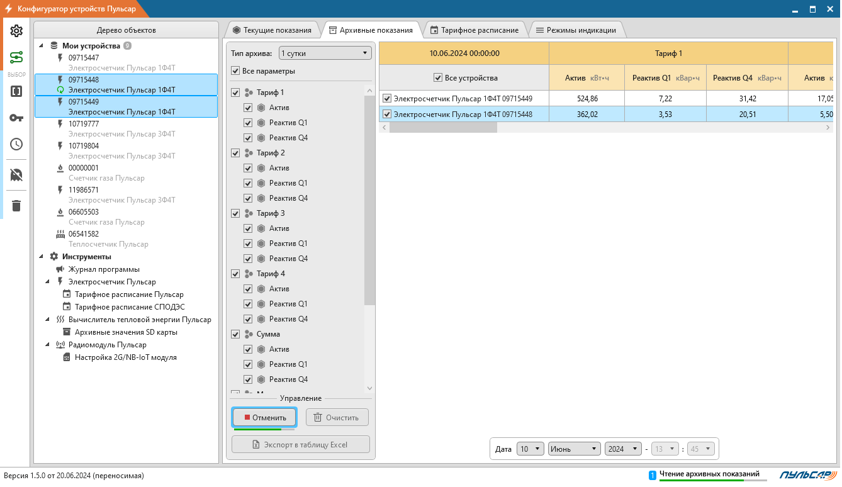
Task: Click the trash bin sidebar icon
Action: 16,206
